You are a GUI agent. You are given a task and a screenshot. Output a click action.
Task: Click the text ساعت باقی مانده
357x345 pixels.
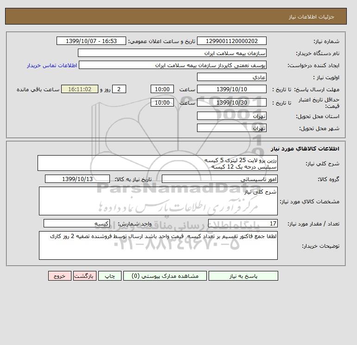click(x=38, y=89)
